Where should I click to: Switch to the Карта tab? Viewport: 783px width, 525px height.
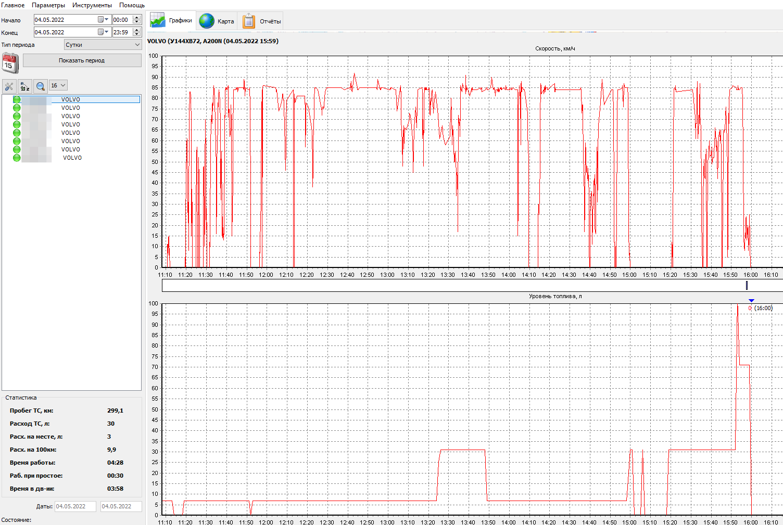click(x=217, y=21)
